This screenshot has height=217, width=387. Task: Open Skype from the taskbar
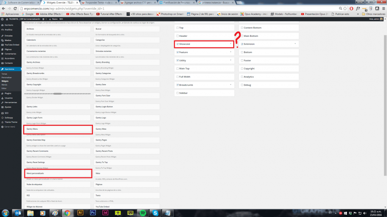[x=155, y=213]
